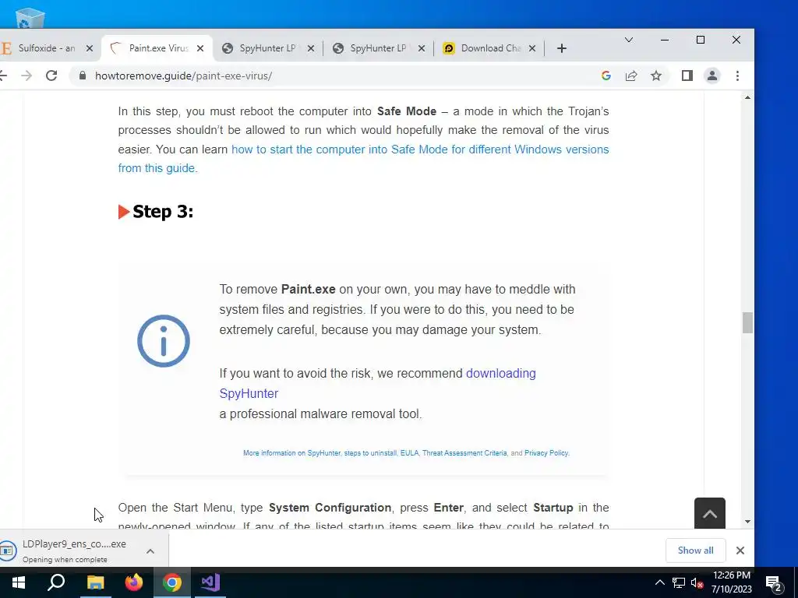Image resolution: width=798 pixels, height=598 pixels.
Task: Switch to the first SpyHunter LP tab
Action: (267, 48)
